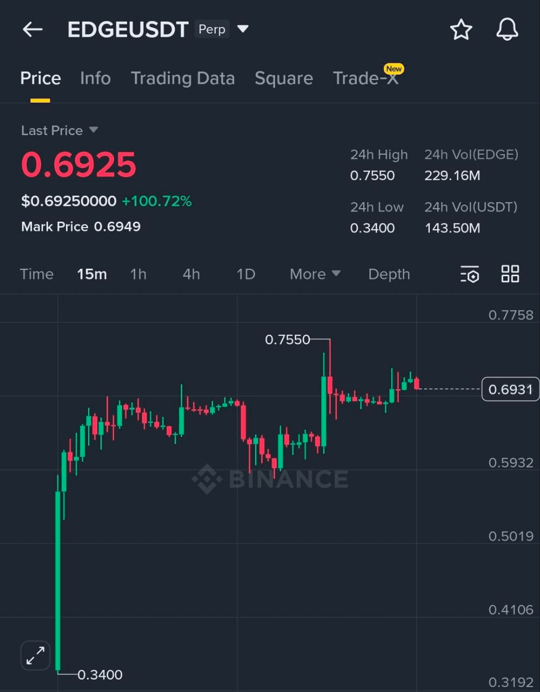Open Trade-X with the New badge
This screenshot has width=540, height=692.
pos(366,78)
